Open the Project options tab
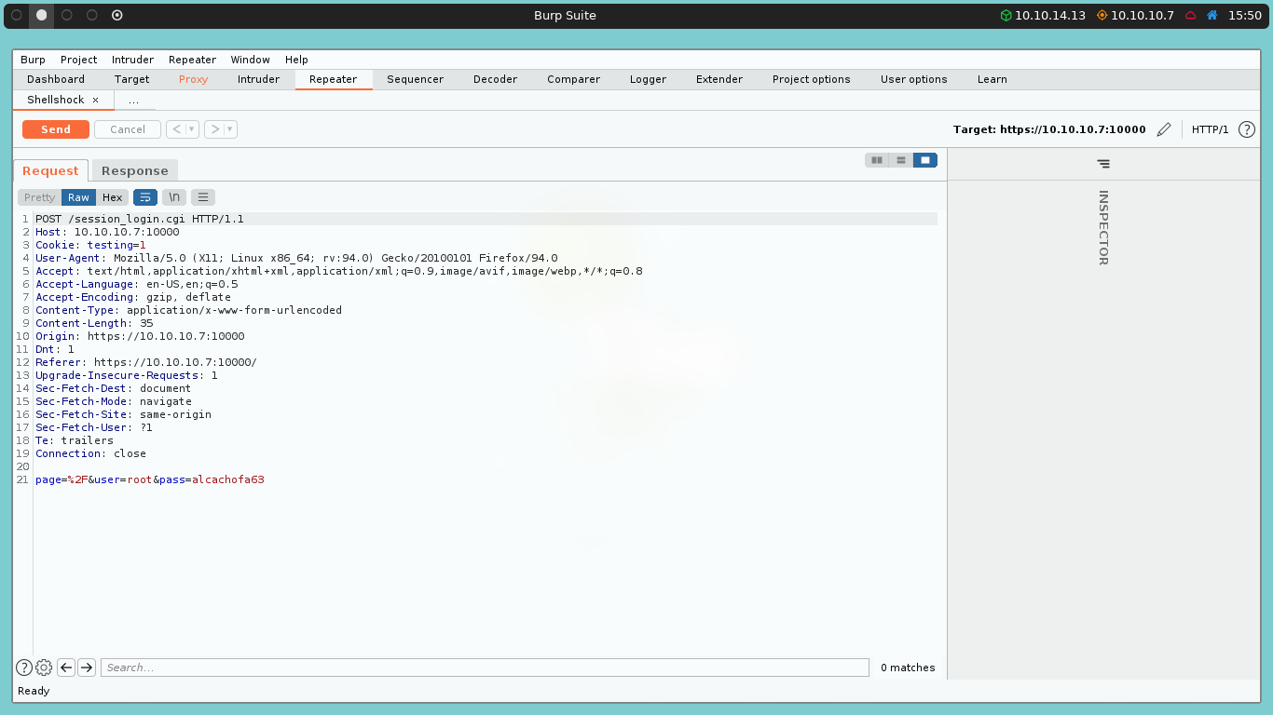The width and height of the screenshot is (1273, 715). [x=812, y=79]
